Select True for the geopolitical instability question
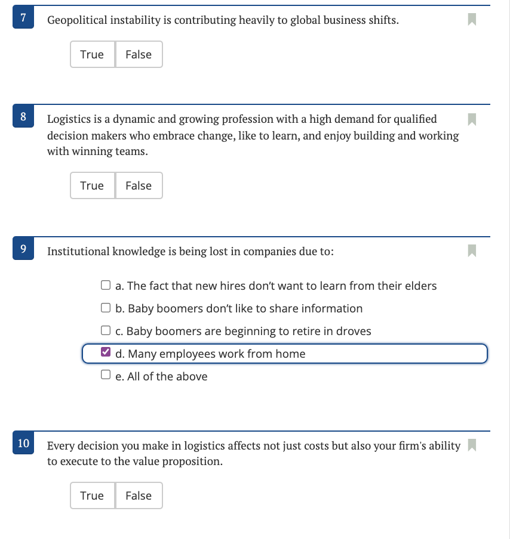The image size is (510, 539). [93, 54]
